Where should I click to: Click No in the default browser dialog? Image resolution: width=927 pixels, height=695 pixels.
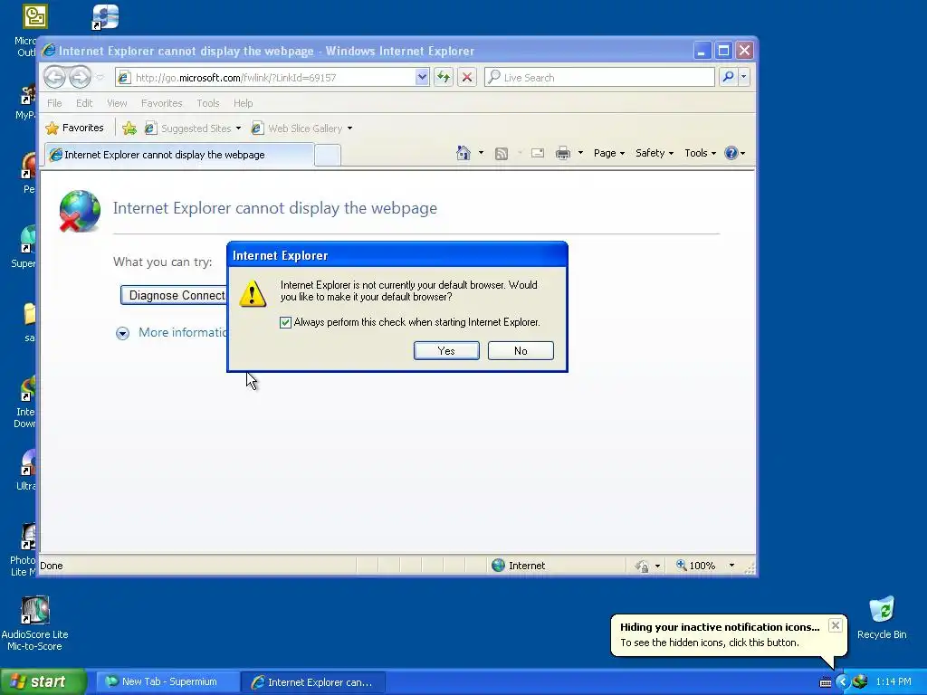coord(521,350)
